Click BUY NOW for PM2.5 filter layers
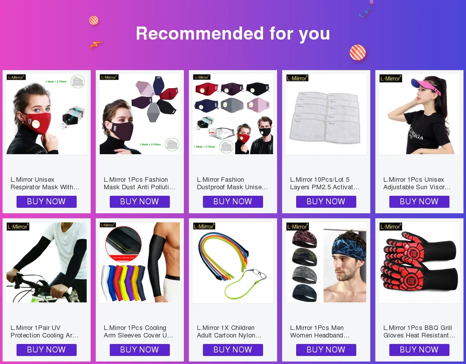Viewport: 466px width, 364px height. [x=326, y=202]
